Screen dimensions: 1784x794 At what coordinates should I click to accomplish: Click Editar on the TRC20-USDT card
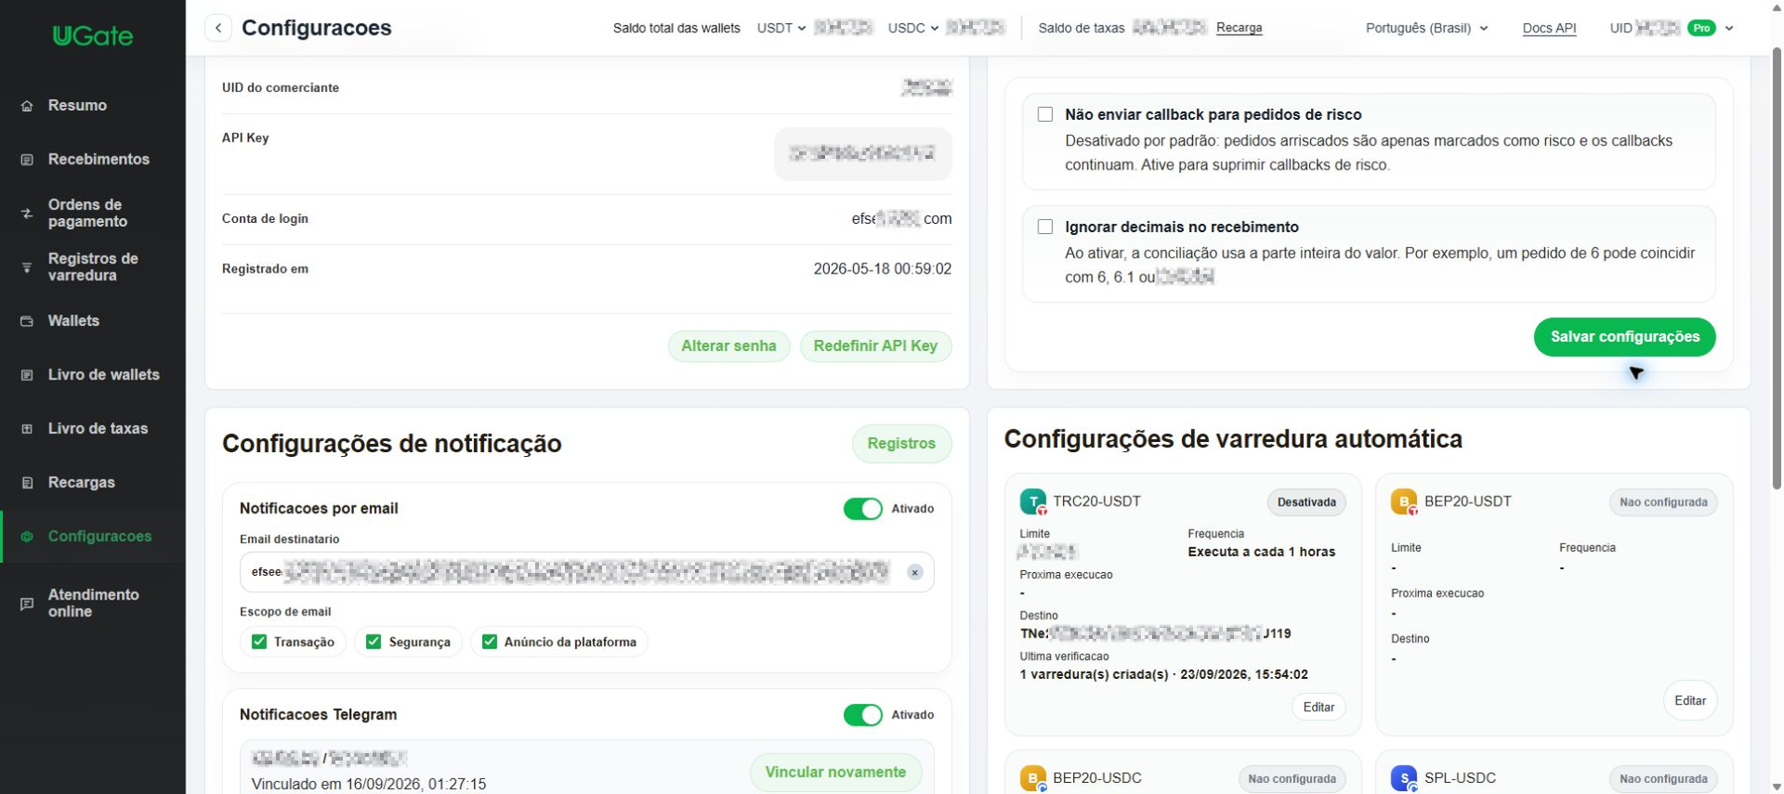[1318, 708]
